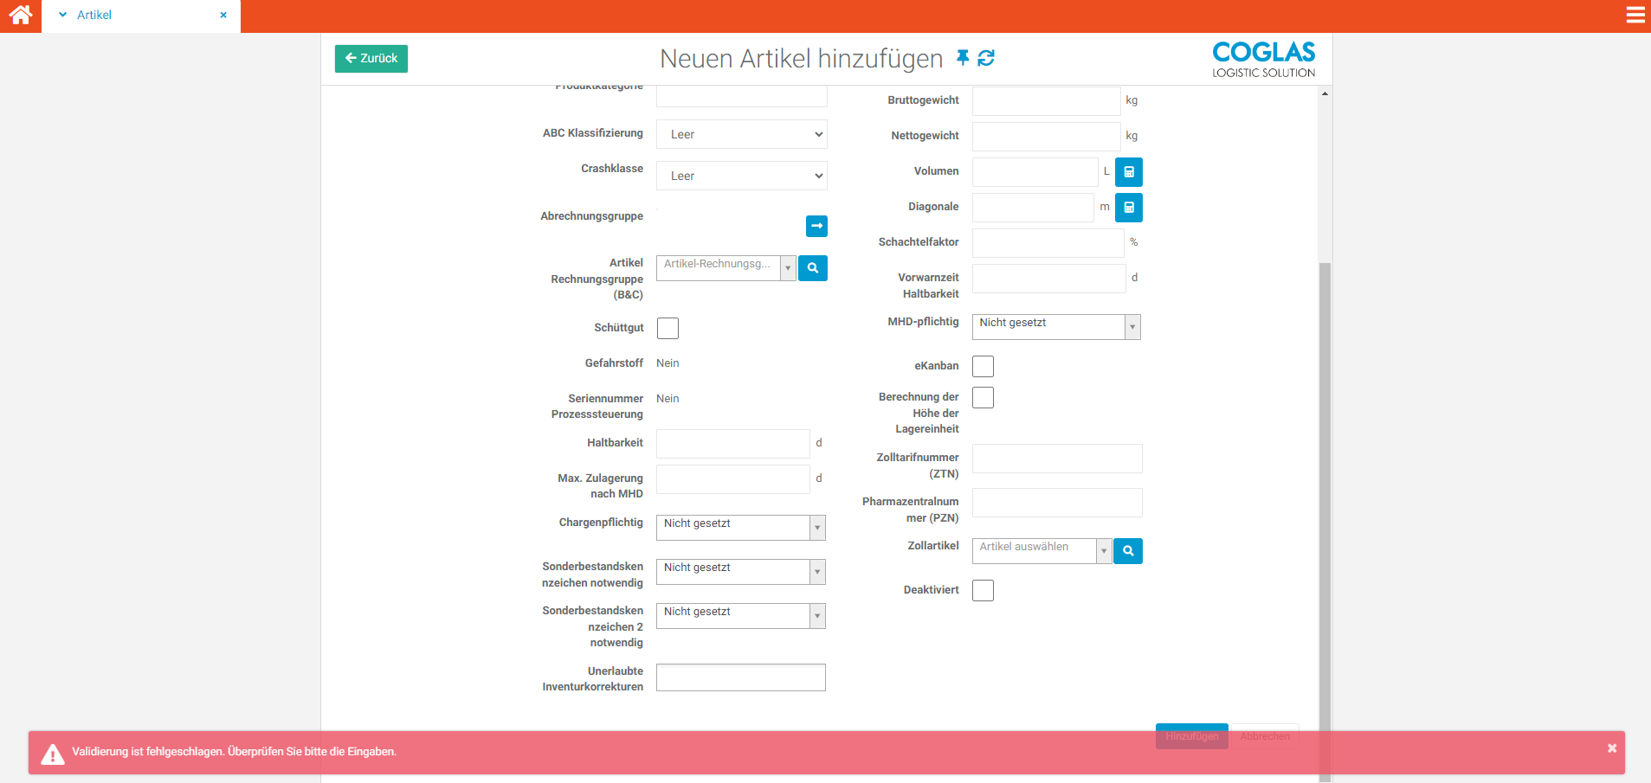Image resolution: width=1651 pixels, height=783 pixels.
Task: Check the Deaktiviert checkbox
Action: [x=983, y=591]
